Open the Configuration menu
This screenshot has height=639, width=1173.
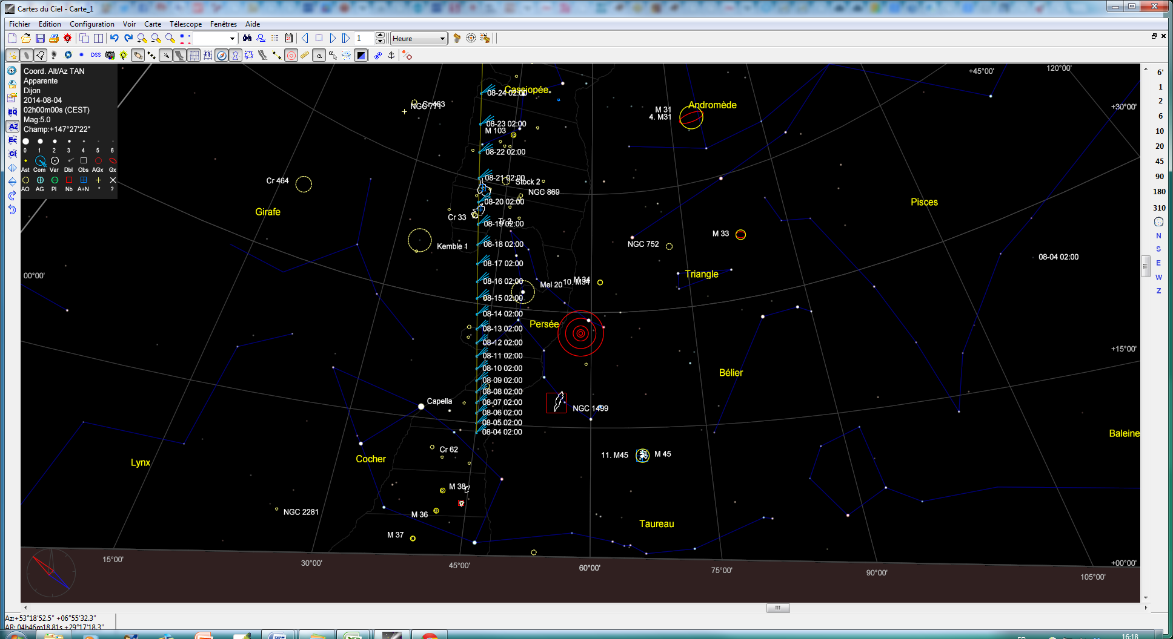coord(91,24)
